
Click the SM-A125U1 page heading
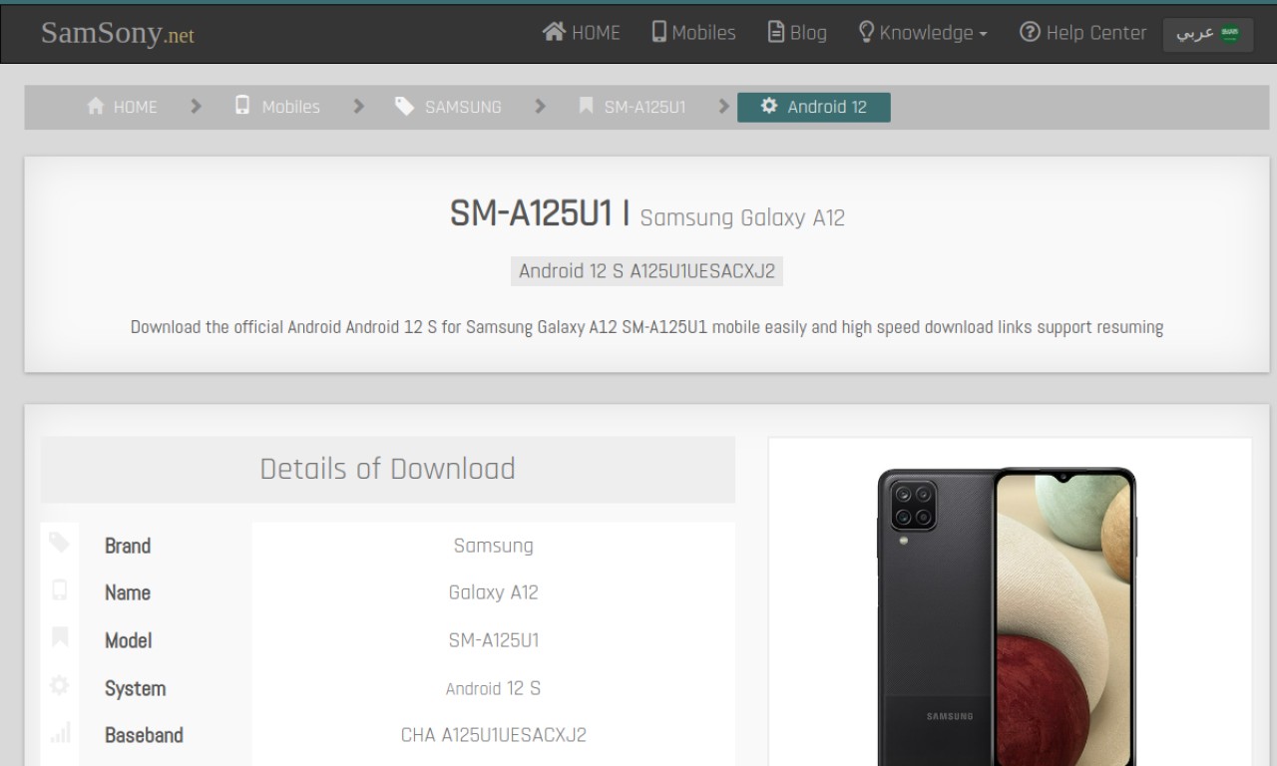[x=531, y=213]
